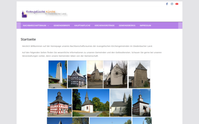Open the Gemeindebüros menu item
Viewport: 199px width, 124px height.
(127, 25)
